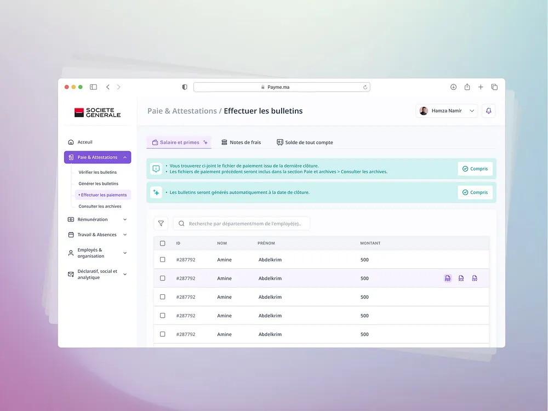Toggle the select-all checkbox in table header
The height and width of the screenshot is (411, 548).
coord(163,243)
